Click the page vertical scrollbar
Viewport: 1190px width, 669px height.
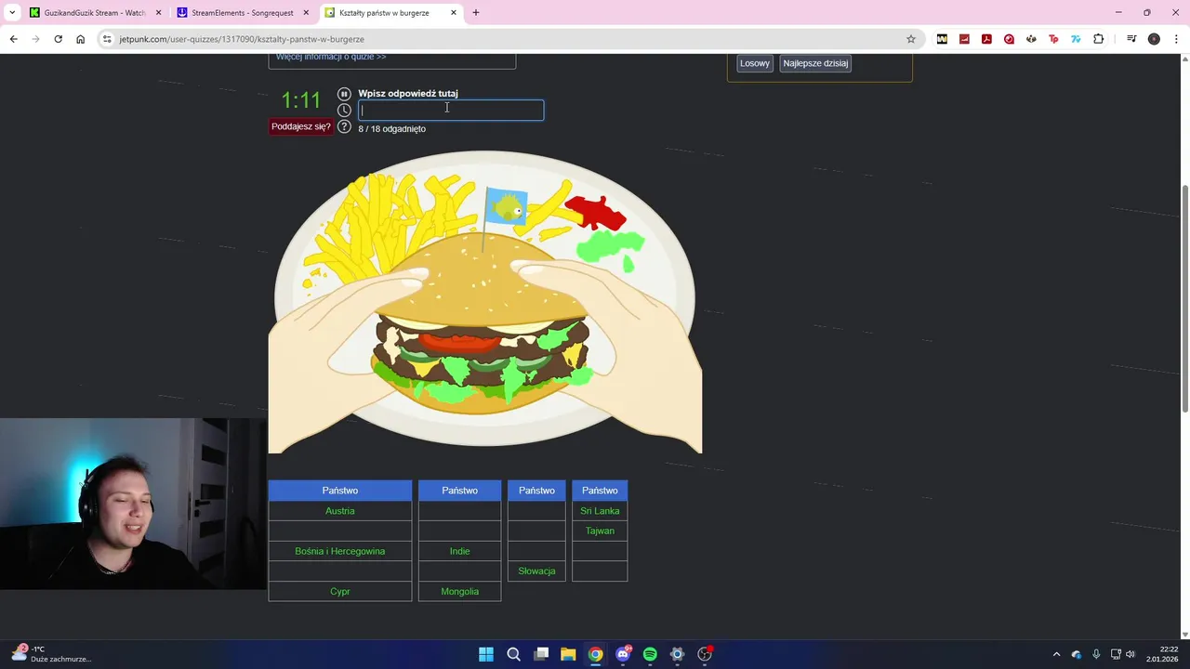[x=1184, y=297]
